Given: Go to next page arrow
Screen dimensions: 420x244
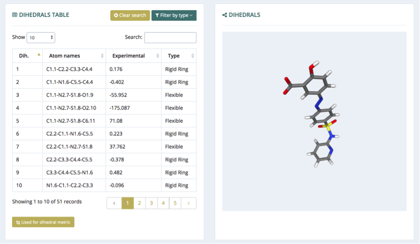Looking at the screenshot, I should [x=188, y=203].
